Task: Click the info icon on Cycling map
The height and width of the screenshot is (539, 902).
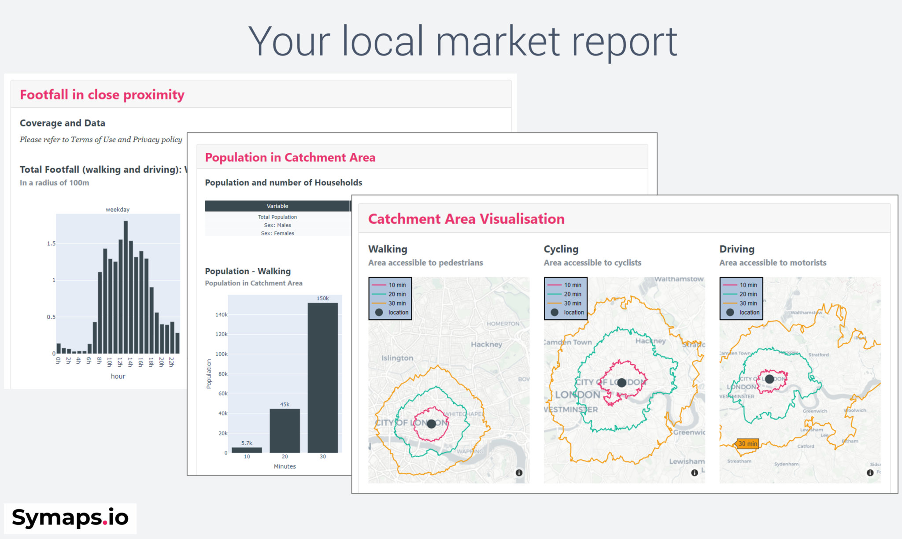Action: (695, 473)
